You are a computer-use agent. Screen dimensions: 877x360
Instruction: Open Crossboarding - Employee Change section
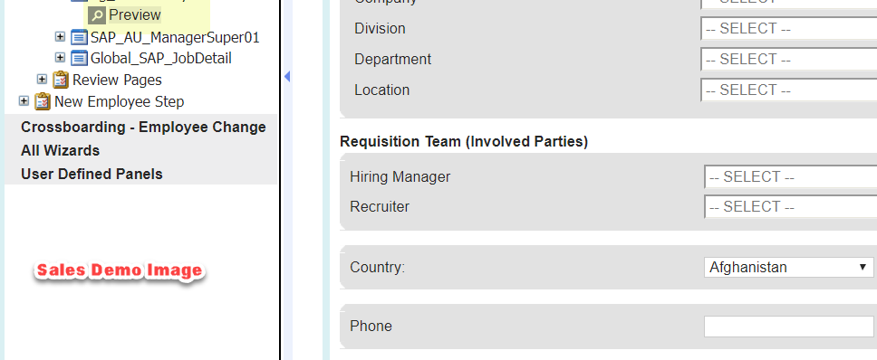143,128
